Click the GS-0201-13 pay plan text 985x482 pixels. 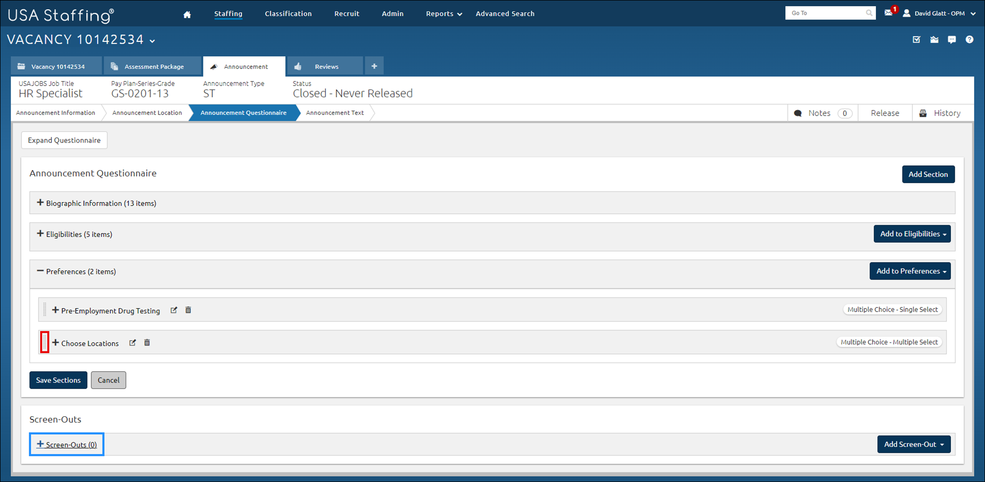tap(140, 93)
